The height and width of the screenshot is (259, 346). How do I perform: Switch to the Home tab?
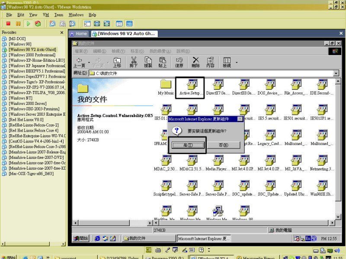tap(79, 34)
